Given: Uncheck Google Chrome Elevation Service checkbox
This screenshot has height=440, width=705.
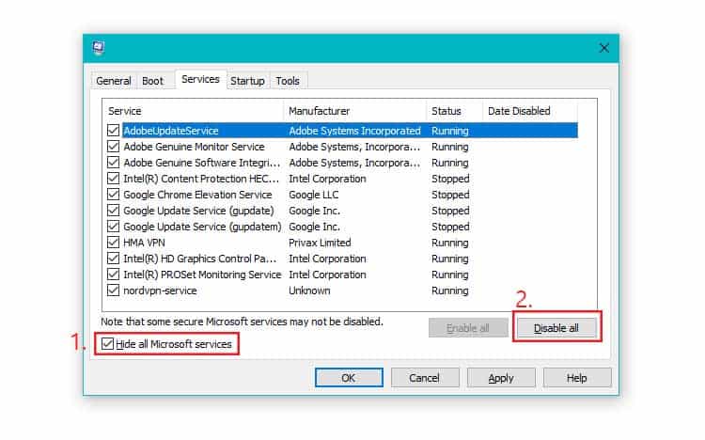Looking at the screenshot, I should tap(114, 195).
